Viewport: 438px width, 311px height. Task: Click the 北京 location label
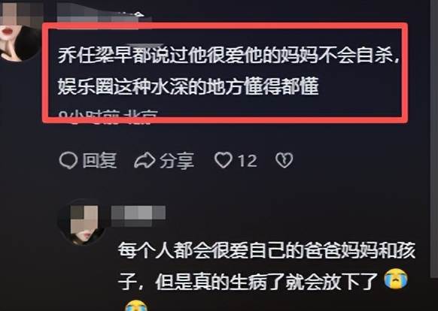[x=141, y=115]
